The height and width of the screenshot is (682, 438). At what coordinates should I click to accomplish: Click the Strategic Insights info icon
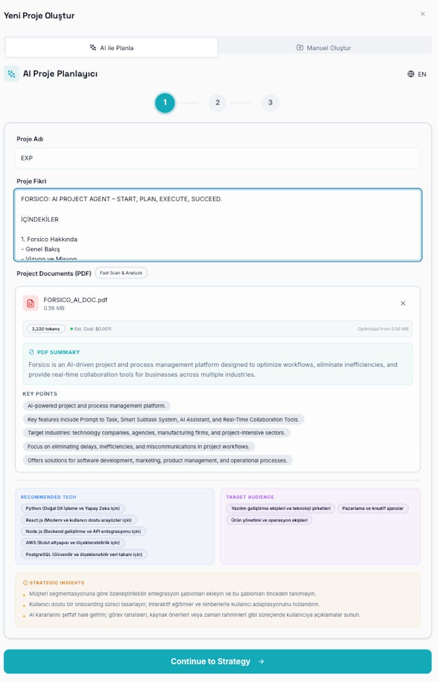(25, 583)
